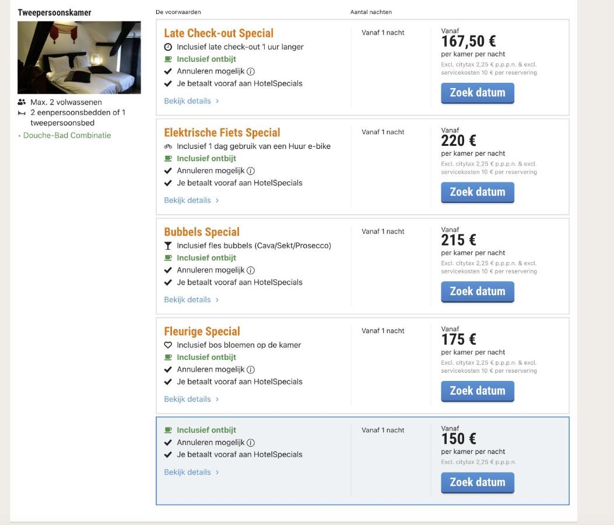Open cancellation info icon in Fleurige Special
614x525 pixels.
click(251, 370)
